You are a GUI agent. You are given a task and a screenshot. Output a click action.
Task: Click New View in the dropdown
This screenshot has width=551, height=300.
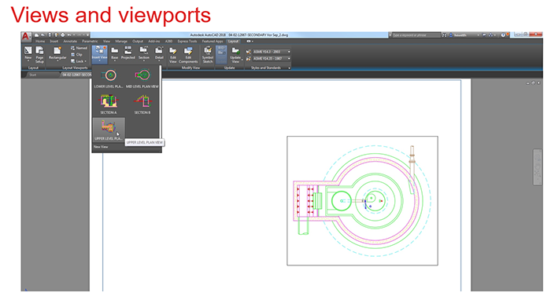coord(101,147)
